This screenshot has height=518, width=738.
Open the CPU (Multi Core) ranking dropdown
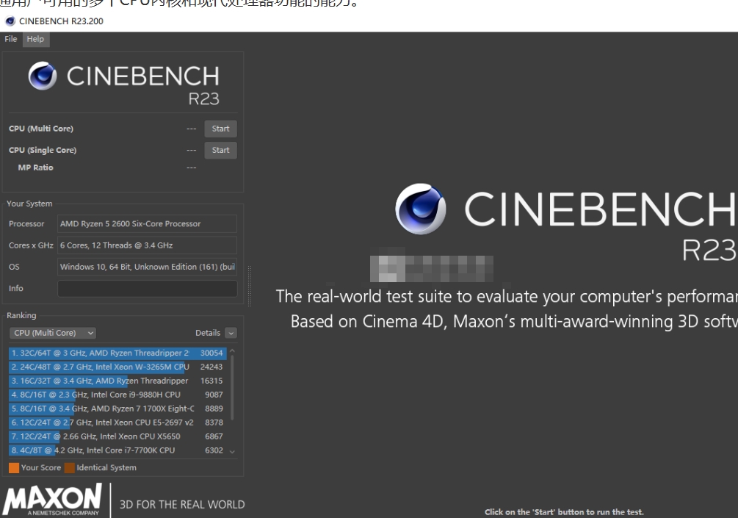coord(52,333)
